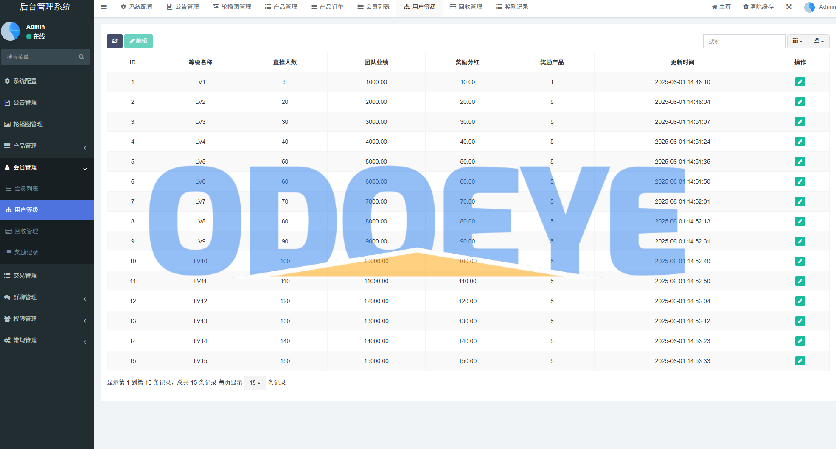Click the hamburger sidebar toggle icon

coord(104,7)
